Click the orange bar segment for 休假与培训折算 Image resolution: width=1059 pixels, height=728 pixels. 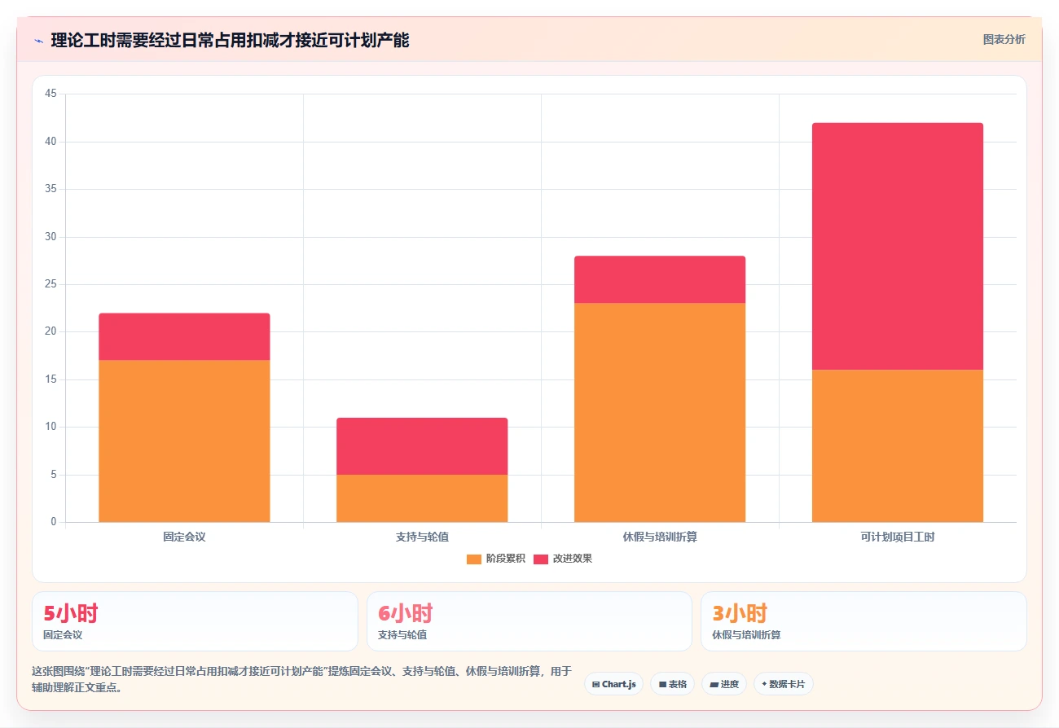point(660,412)
